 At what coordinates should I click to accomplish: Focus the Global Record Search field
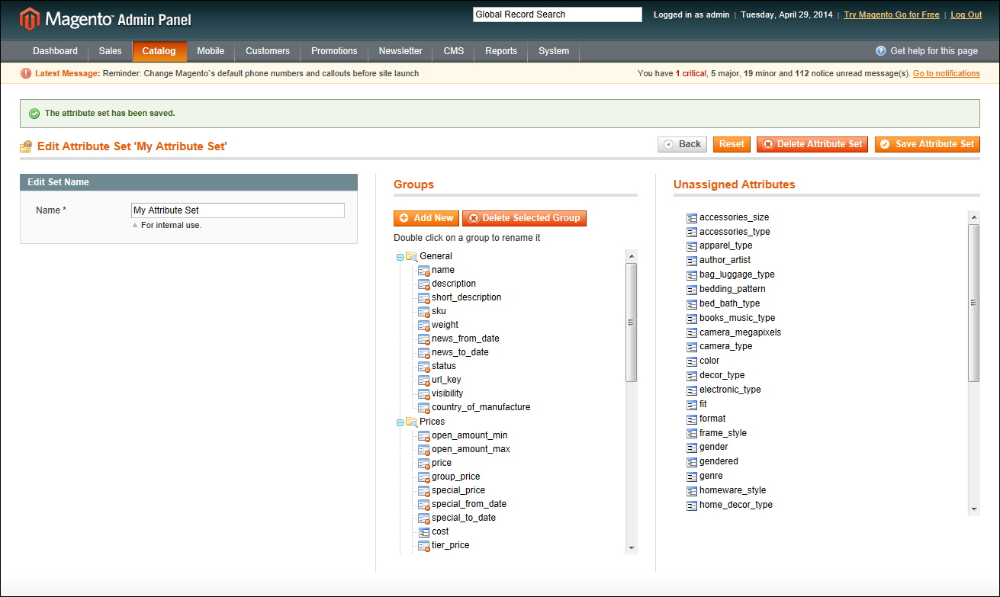558,14
